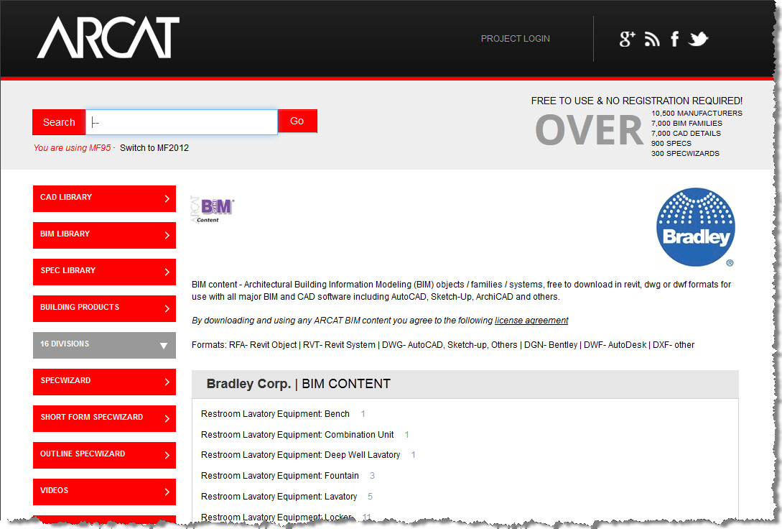Click the 'Formats: RFA- Revit Object' line
This screenshot has height=529, width=782.
pyautogui.click(x=443, y=345)
